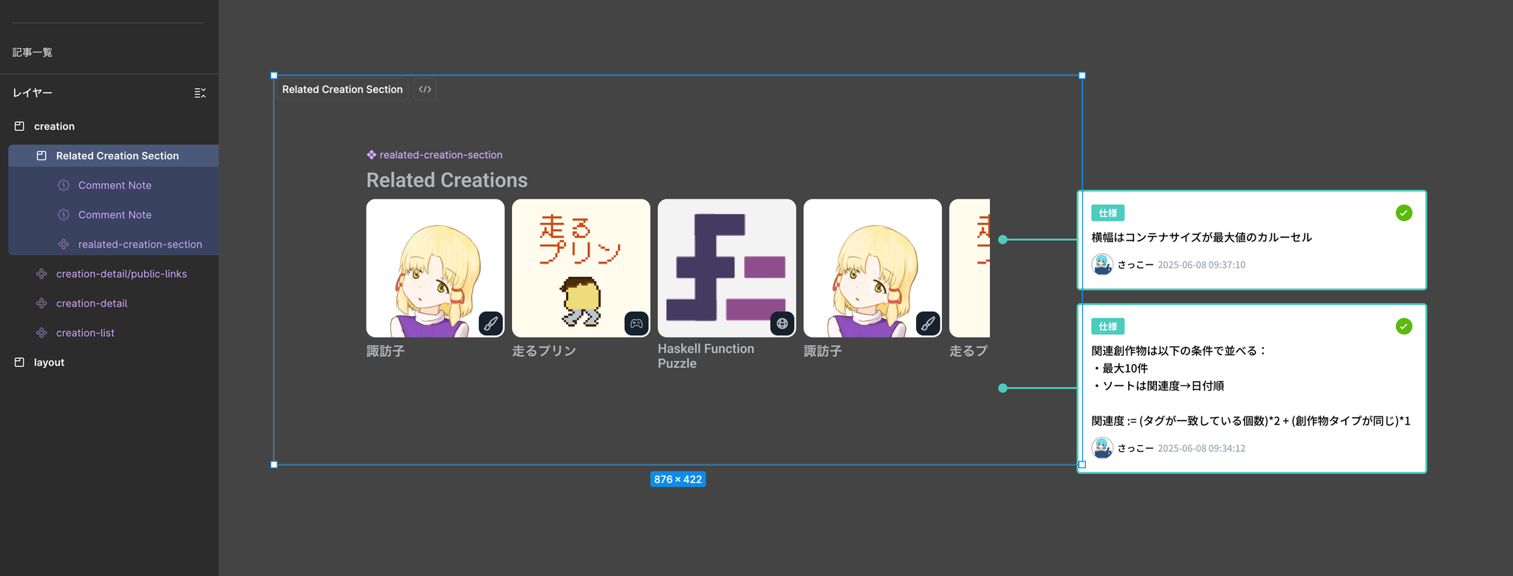
Task: Click the Related Creation Section frame title label
Action: point(342,89)
